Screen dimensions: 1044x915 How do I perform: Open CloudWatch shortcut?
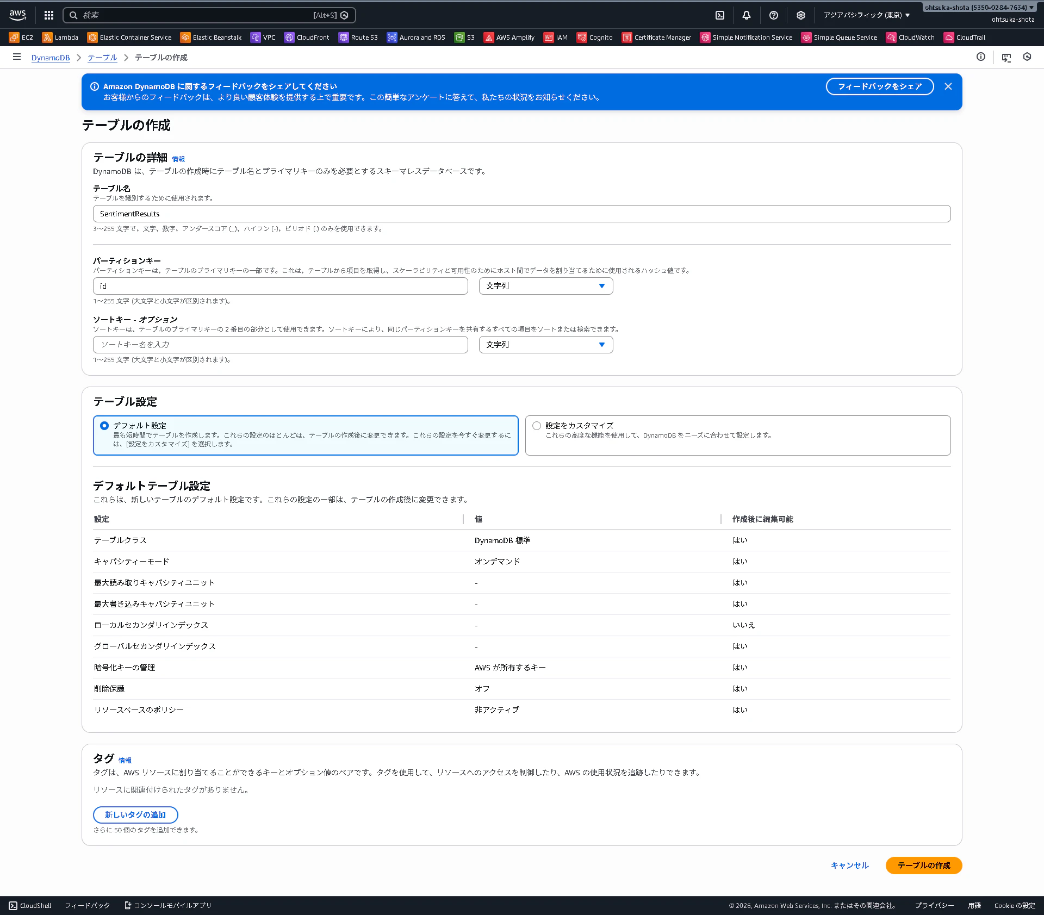coord(911,38)
